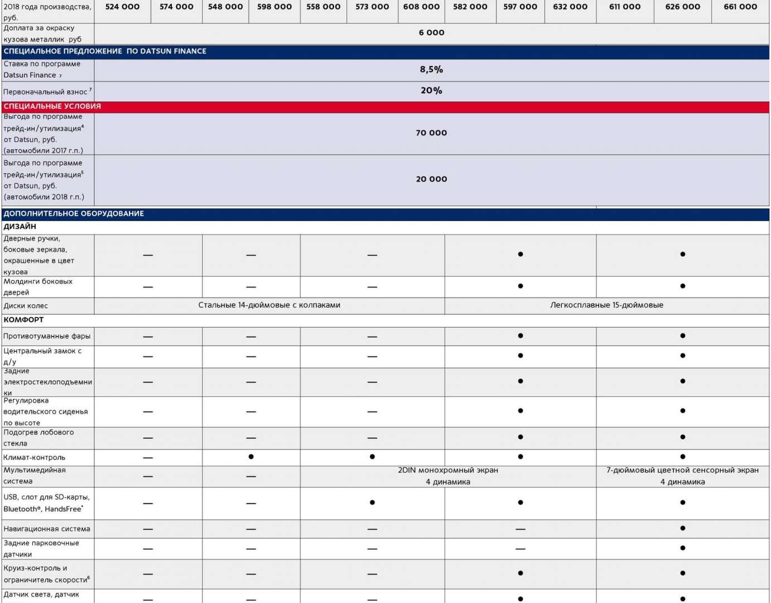Click the 524 000 price cell

(x=122, y=7)
